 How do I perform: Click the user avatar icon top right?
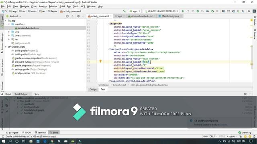click(x=254, y=11)
